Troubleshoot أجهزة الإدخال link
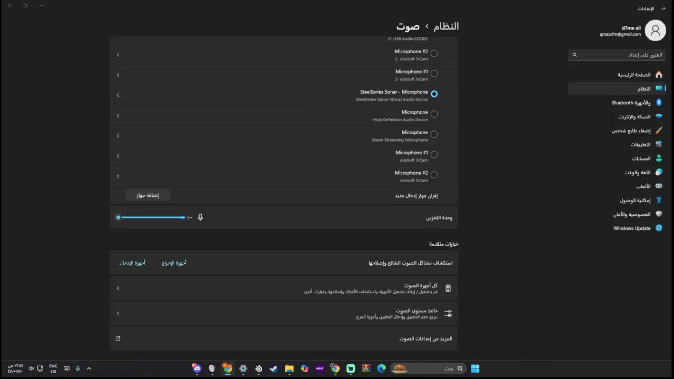 click(x=132, y=263)
